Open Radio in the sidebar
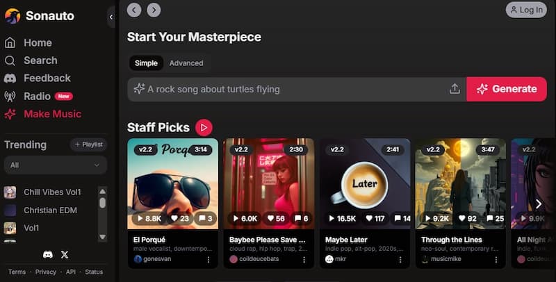This screenshot has height=282, width=556. (x=37, y=96)
